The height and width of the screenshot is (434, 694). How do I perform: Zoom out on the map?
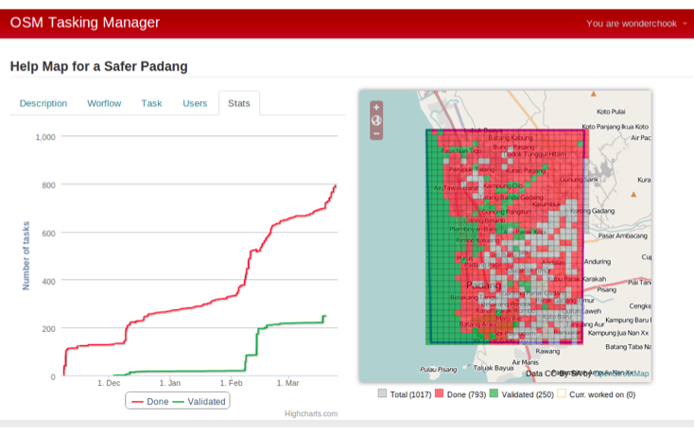(x=376, y=133)
